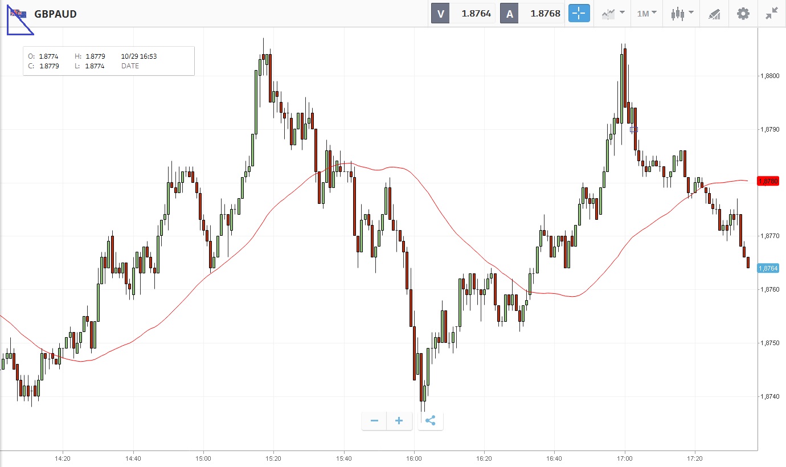This screenshot has width=786, height=467.
Task: Toggle the crosshair cursor button
Action: click(x=579, y=14)
